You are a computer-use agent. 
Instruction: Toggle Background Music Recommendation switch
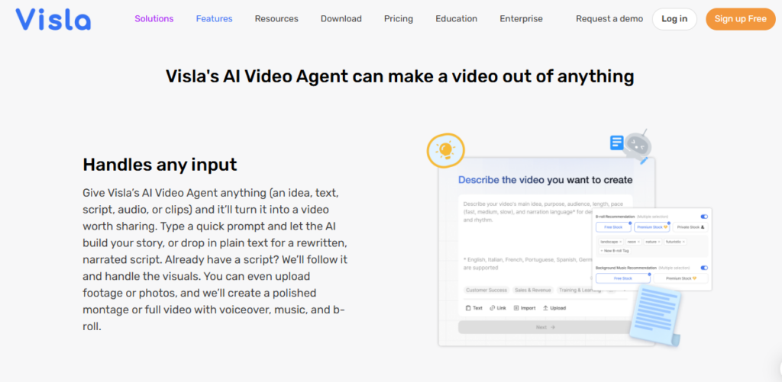(703, 268)
